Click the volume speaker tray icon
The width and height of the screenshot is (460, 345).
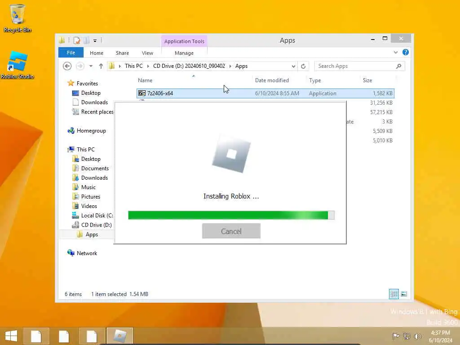tap(417, 336)
